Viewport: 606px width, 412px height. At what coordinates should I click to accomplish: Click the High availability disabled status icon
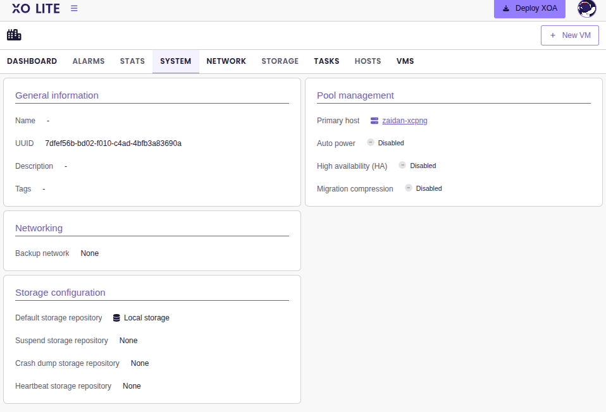point(402,165)
